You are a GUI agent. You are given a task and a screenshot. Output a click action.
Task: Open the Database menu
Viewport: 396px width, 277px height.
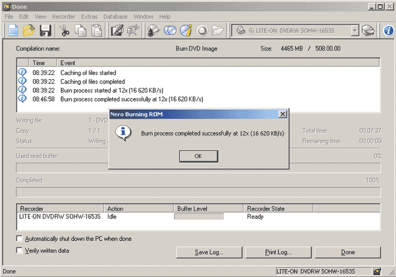[115, 17]
